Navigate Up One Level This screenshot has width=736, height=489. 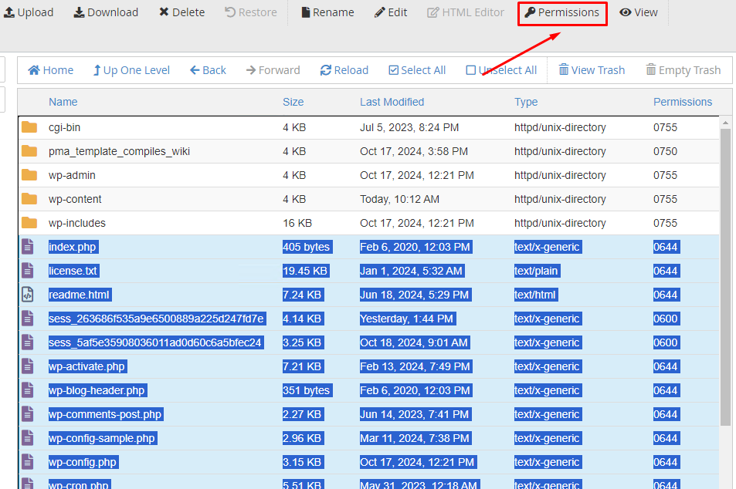click(131, 70)
